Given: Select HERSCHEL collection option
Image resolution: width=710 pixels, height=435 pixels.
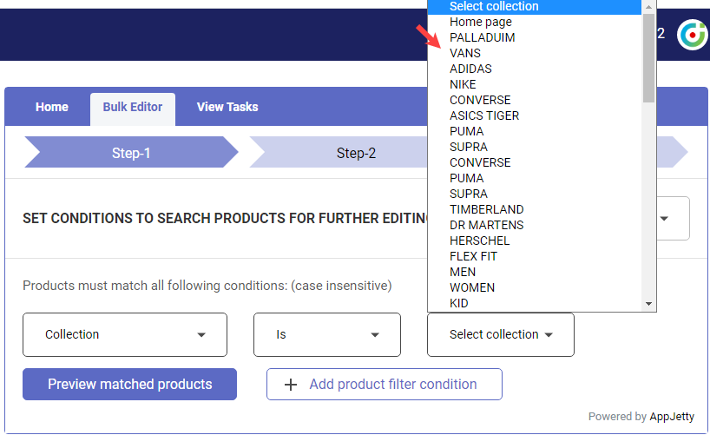Looking at the screenshot, I should [535, 241].
